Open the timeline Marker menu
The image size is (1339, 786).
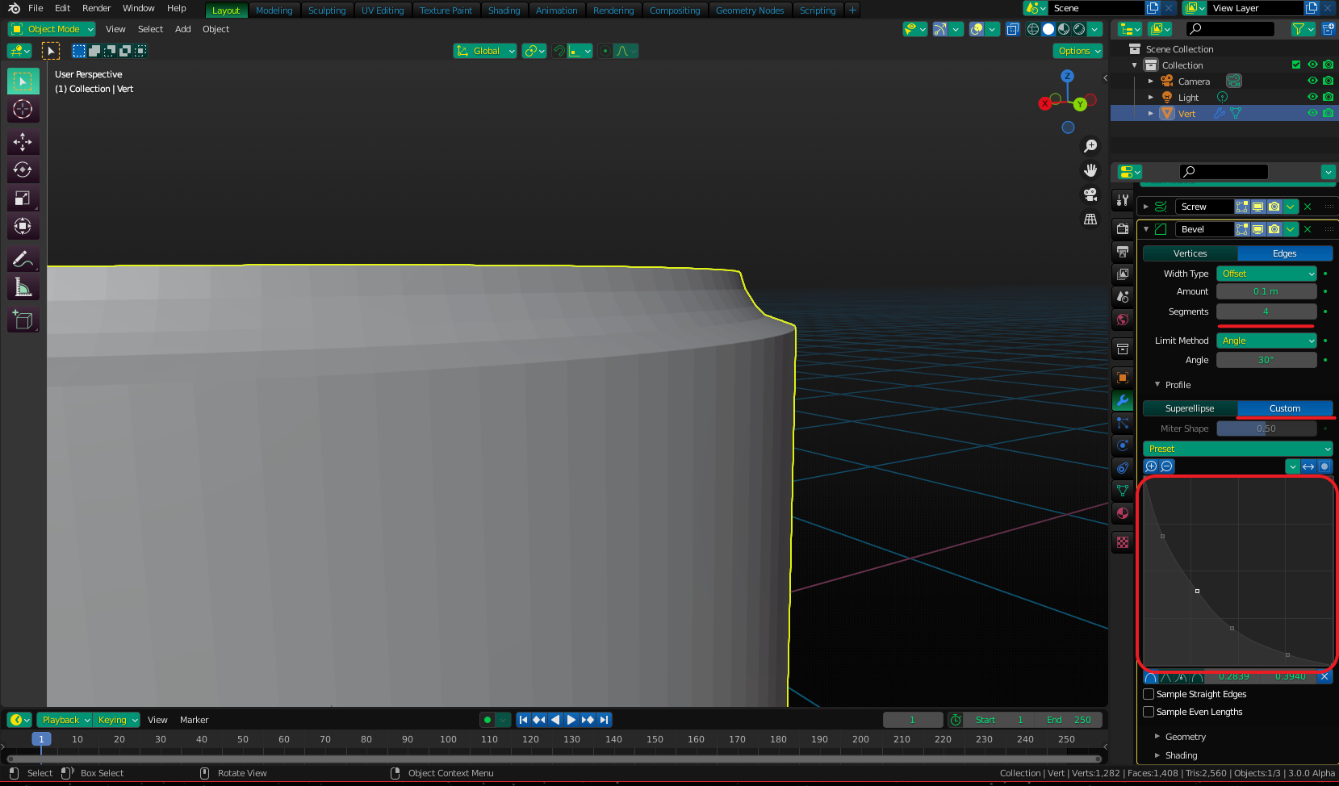194,720
